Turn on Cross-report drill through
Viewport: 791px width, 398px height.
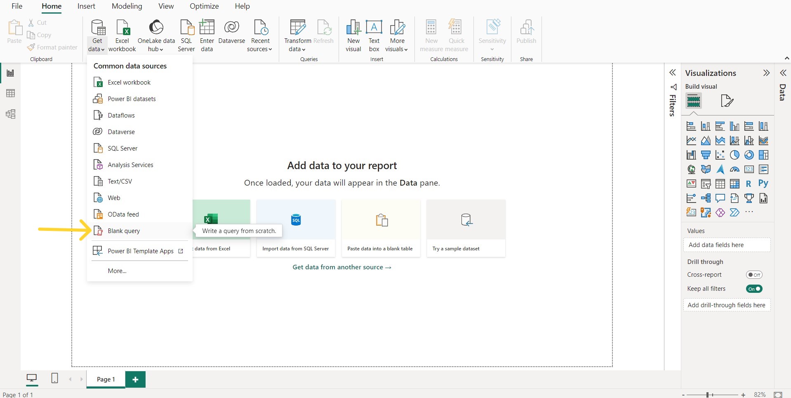(754, 274)
